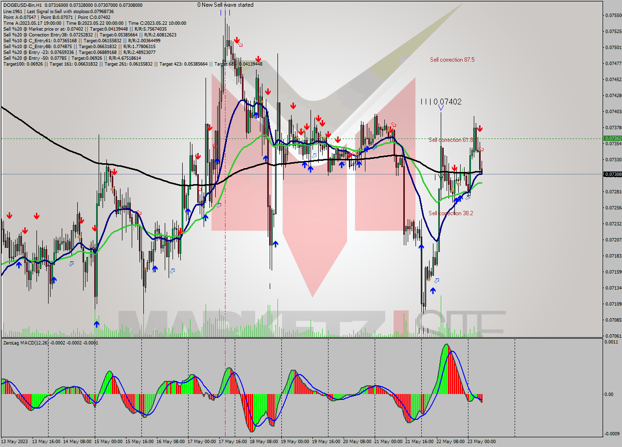Click the 0.07061 bottom price axis value

click(613, 336)
